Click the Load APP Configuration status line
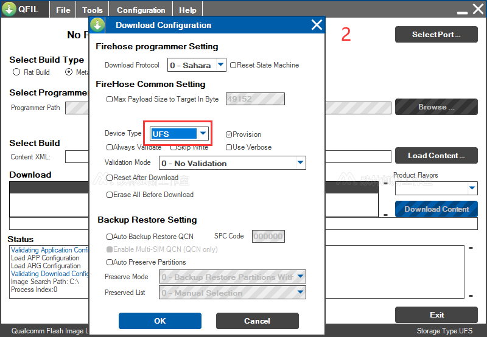The image size is (487, 337). click(45, 258)
